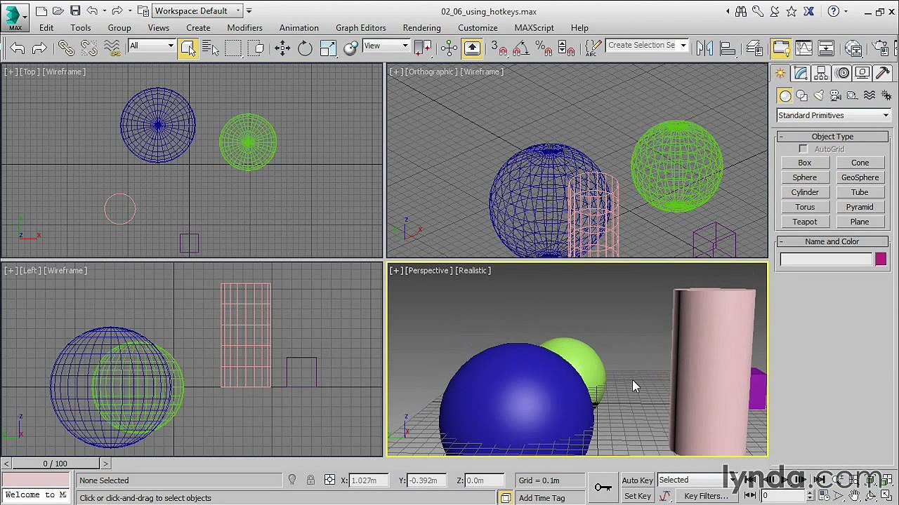The width and height of the screenshot is (899, 505).
Task: Click the Open File folder icon
Action: [x=58, y=11]
